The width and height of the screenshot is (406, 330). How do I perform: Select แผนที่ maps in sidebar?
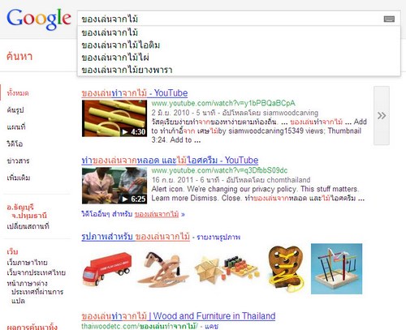16,126
